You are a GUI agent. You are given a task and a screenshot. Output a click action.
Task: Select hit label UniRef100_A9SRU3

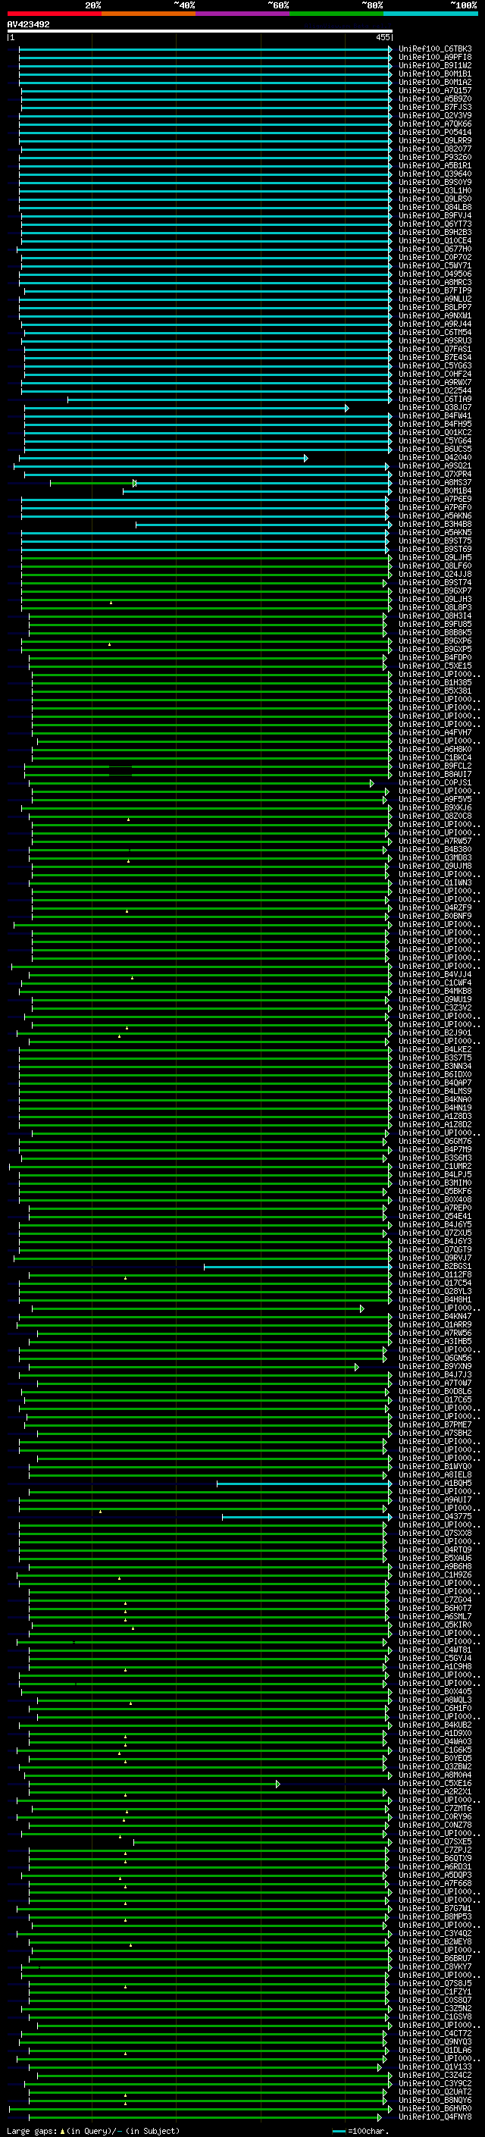coord(435,341)
